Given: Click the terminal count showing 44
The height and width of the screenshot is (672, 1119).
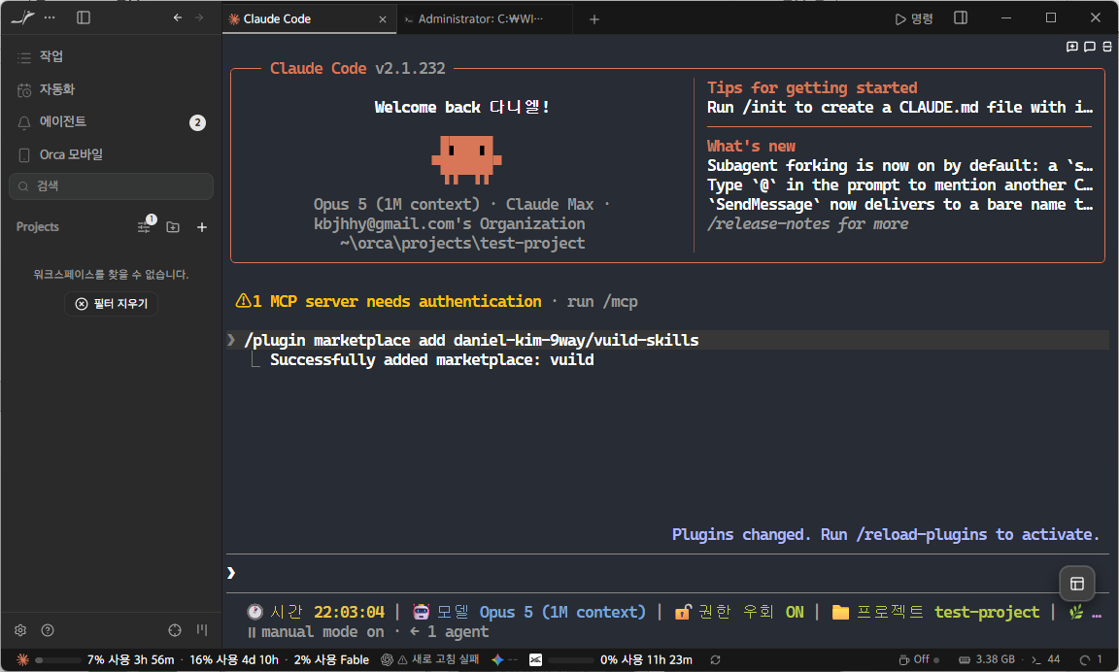Looking at the screenshot, I should (x=1046, y=660).
